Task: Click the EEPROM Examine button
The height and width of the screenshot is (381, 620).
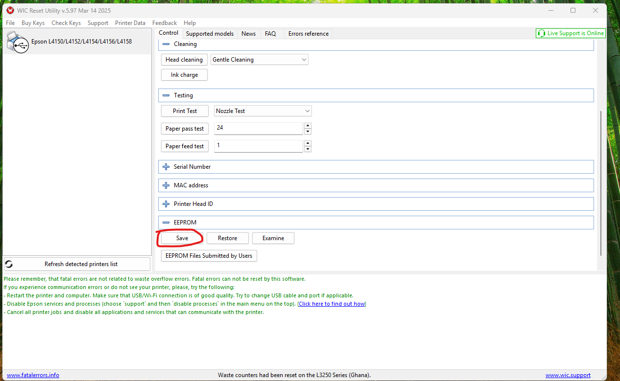Action: (273, 238)
